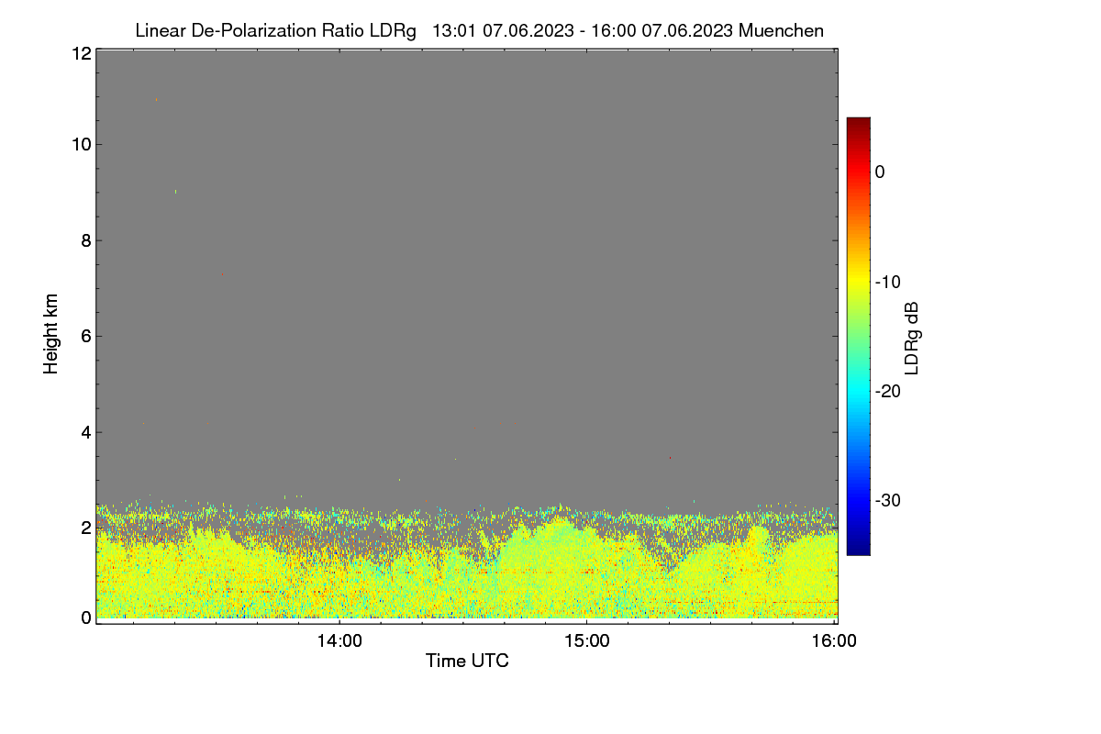Click the height tick label 10

pyautogui.click(x=81, y=144)
